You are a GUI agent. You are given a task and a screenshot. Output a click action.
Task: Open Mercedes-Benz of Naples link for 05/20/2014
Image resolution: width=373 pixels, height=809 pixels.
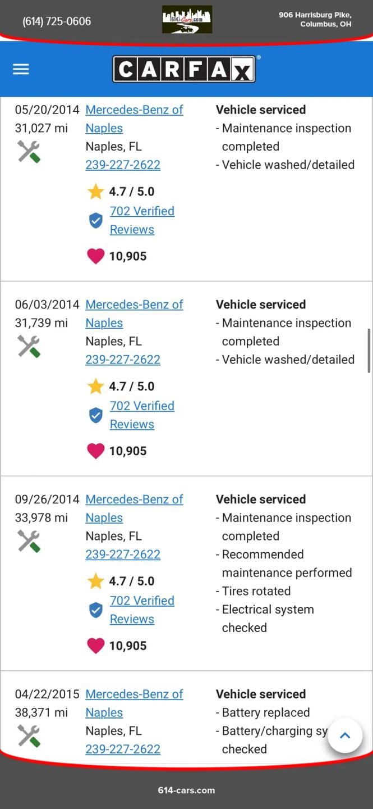(x=134, y=110)
